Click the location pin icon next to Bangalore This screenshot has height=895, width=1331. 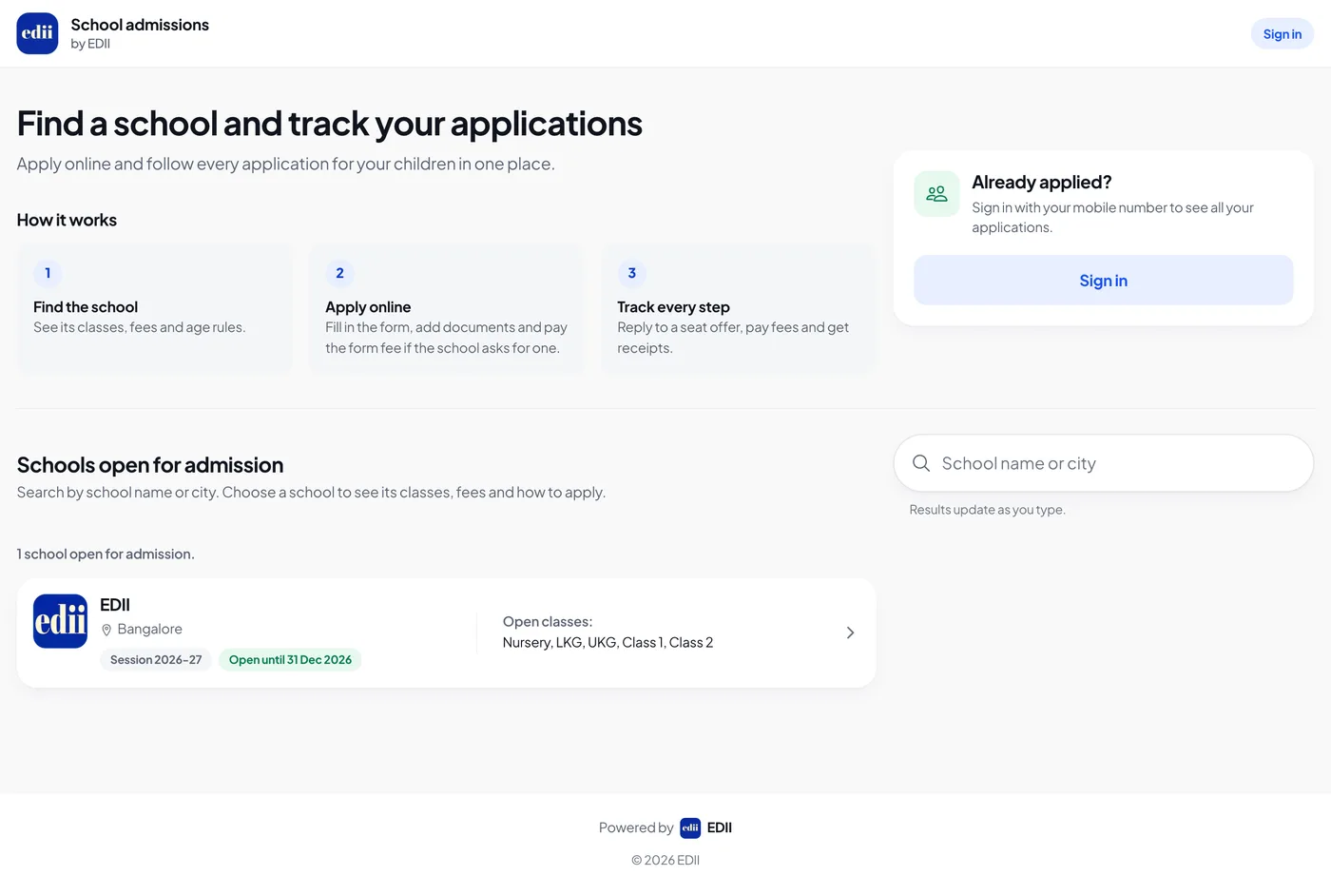106,630
